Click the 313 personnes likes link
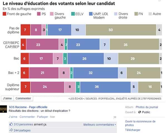Image resolution: width=167 pixels, height=133 pixels. [23, 124]
